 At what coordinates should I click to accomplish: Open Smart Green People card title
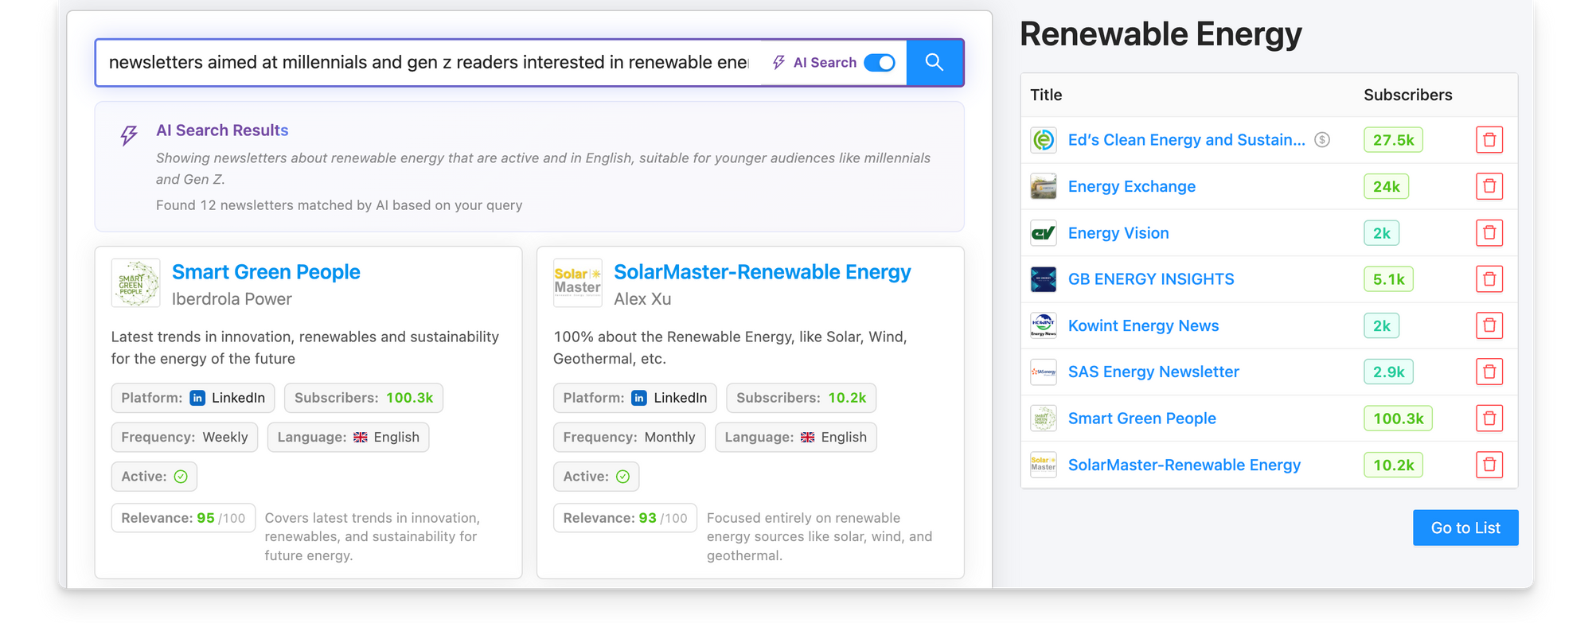pos(266,272)
